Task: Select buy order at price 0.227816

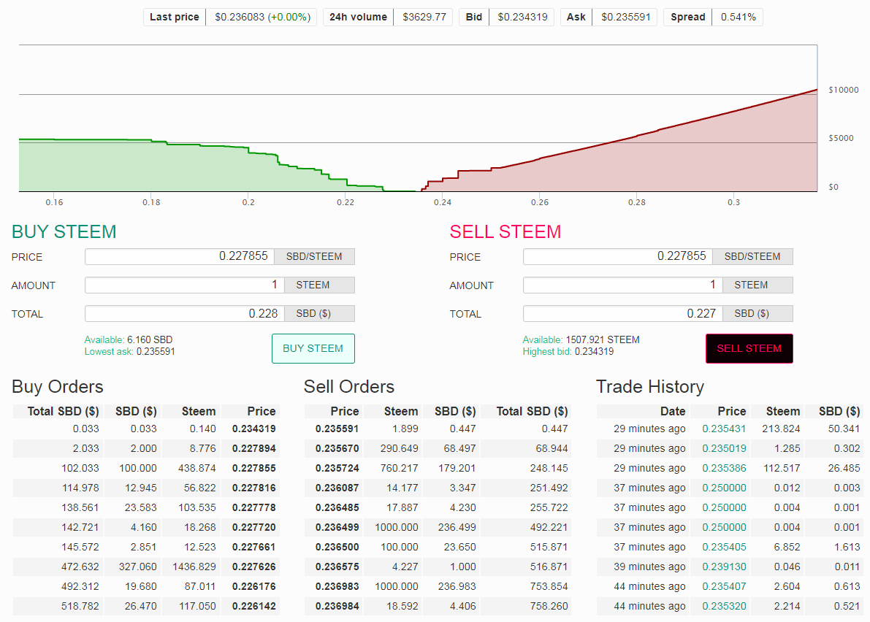Action: click(146, 488)
